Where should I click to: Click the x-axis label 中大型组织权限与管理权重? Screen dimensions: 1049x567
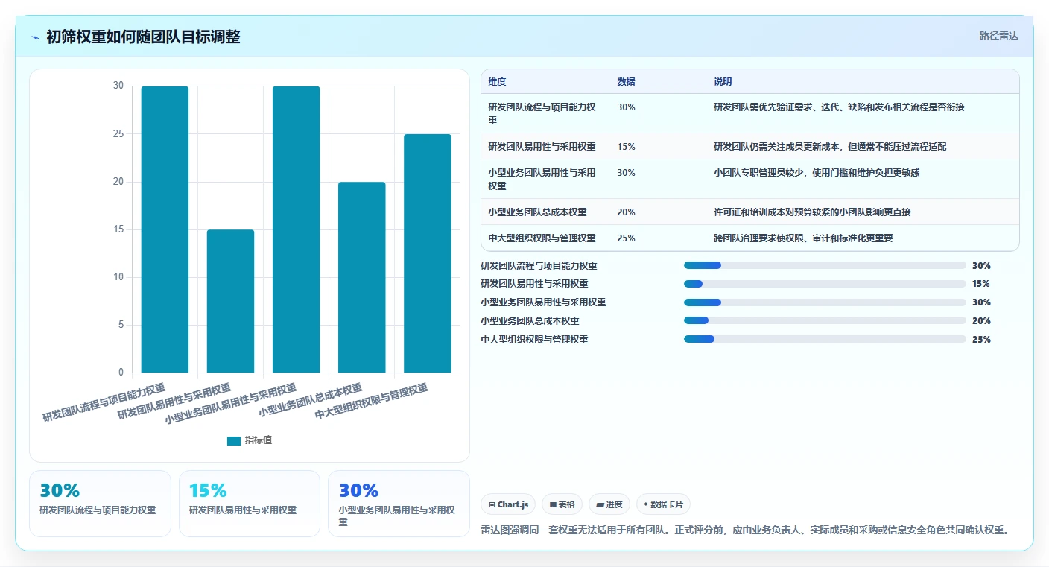point(371,401)
